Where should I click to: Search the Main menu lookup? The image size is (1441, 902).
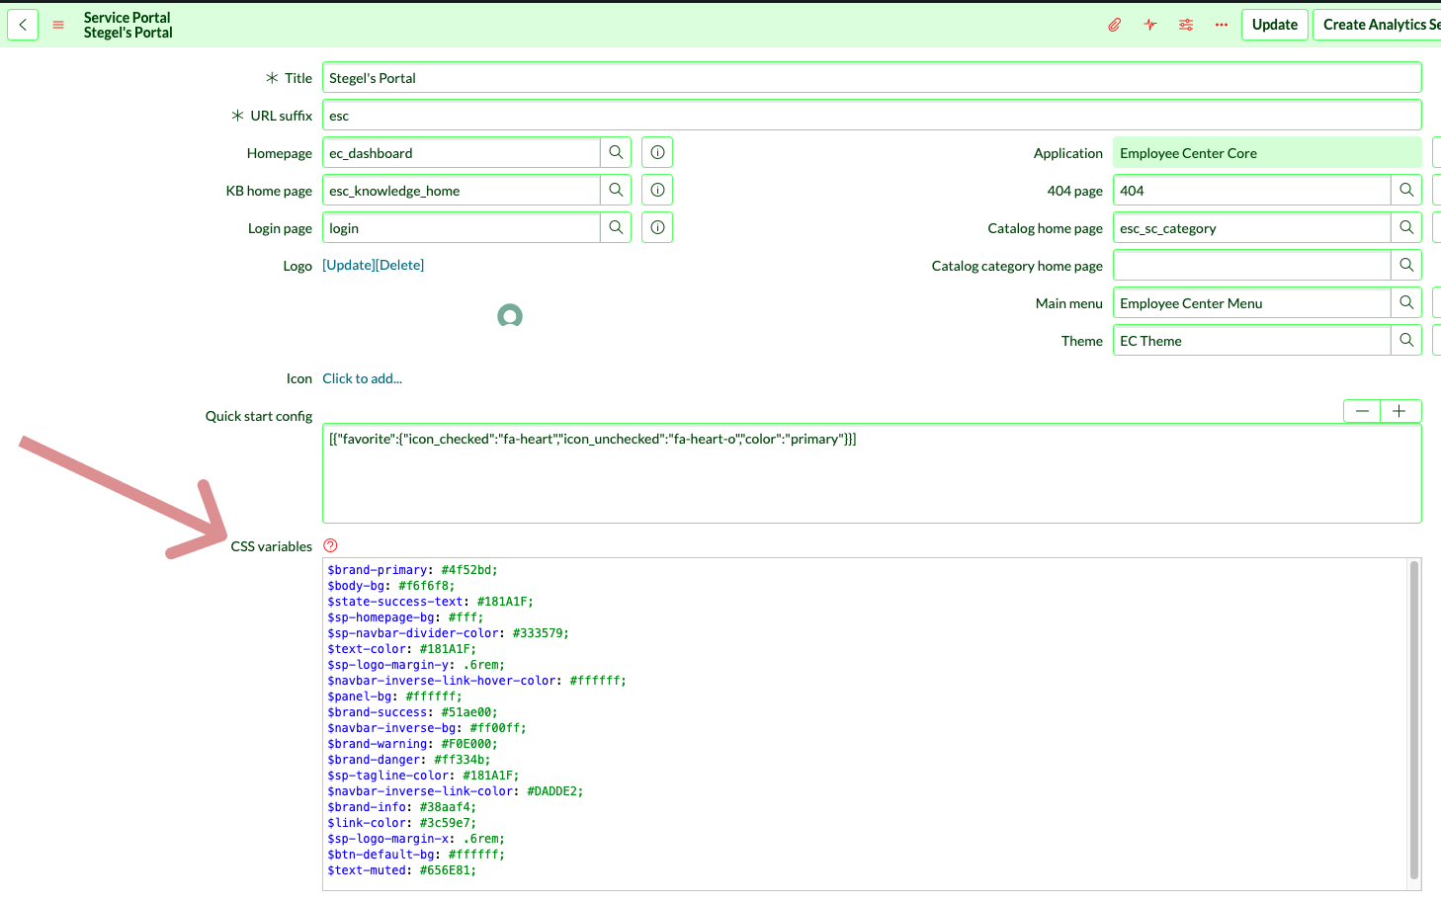tap(1406, 302)
